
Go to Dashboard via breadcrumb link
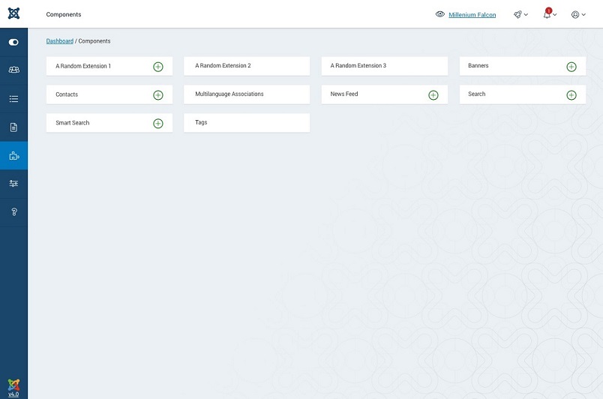(60, 41)
